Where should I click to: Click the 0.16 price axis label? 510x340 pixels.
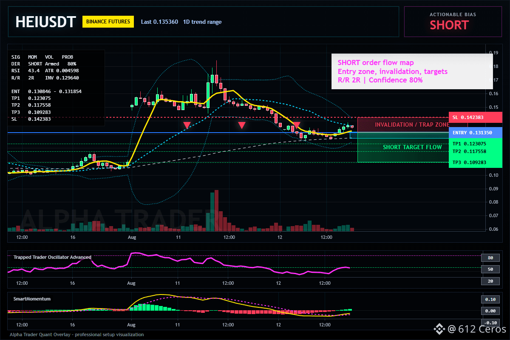(x=493, y=93)
